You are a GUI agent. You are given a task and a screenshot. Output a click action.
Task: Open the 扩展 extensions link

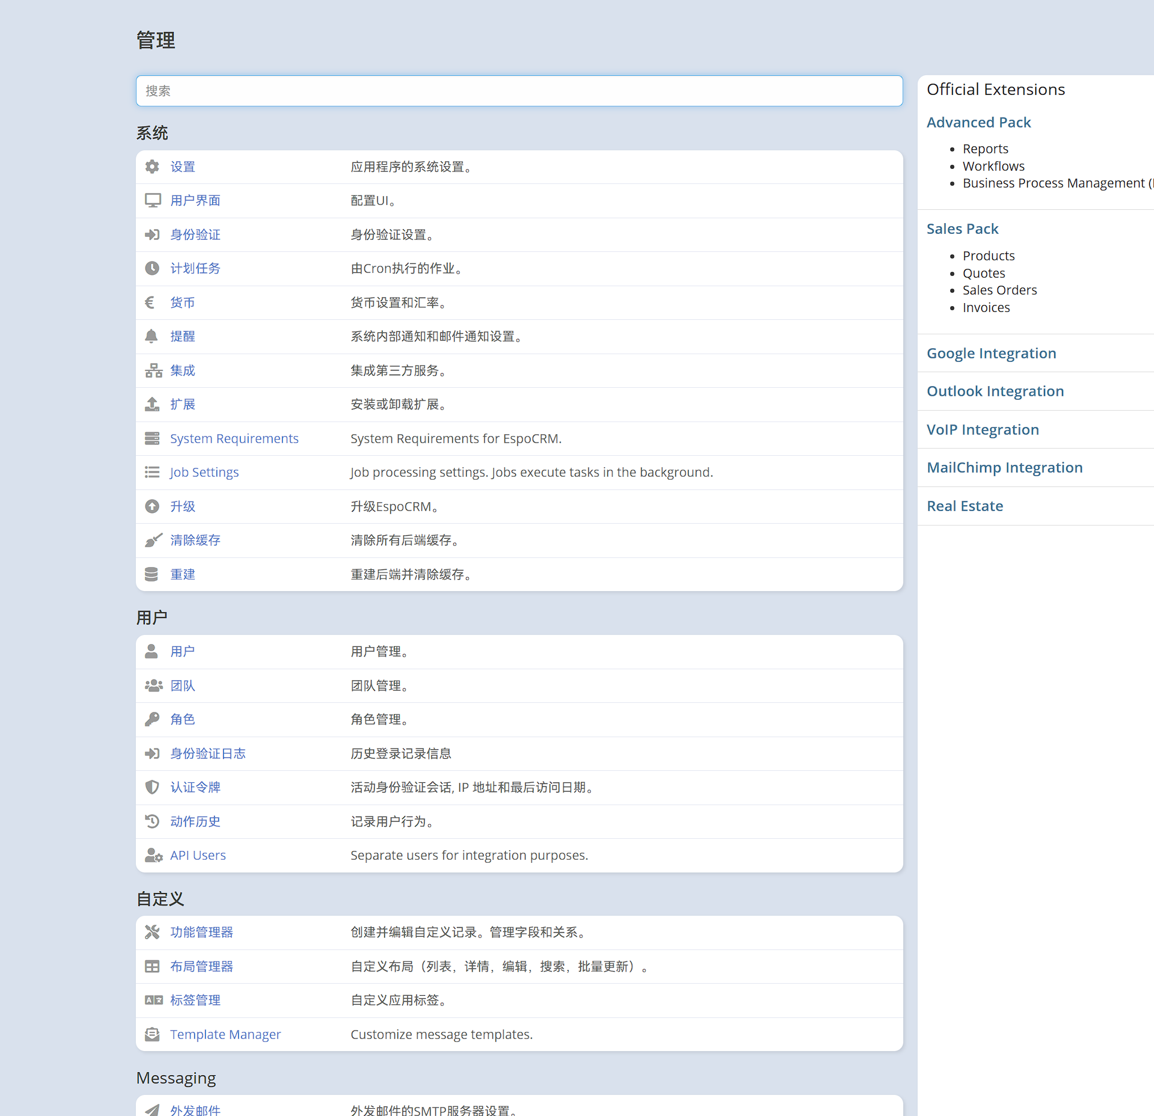pyautogui.click(x=182, y=404)
